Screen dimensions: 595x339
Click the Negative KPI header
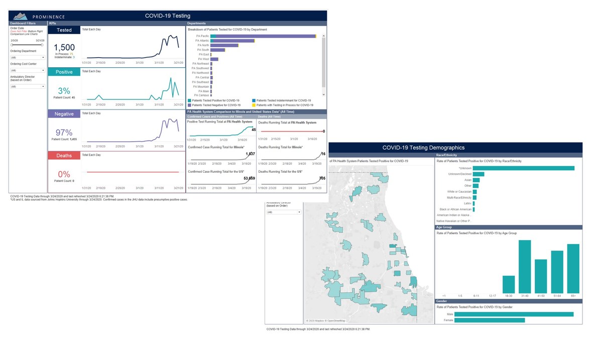coord(64,114)
